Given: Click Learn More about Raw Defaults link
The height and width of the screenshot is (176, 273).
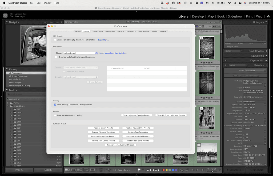Looking at the screenshot, I should (x=113, y=53).
